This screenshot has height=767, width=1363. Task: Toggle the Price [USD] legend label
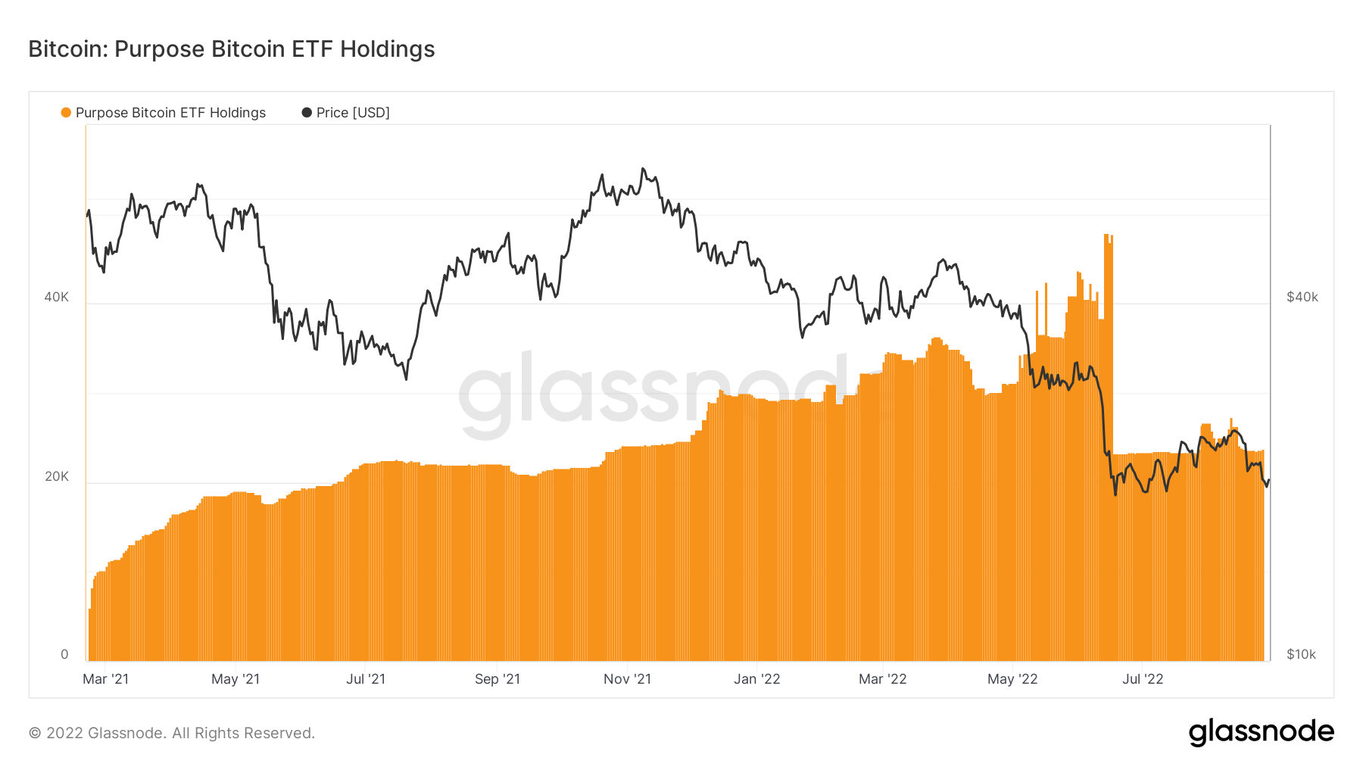coord(353,113)
